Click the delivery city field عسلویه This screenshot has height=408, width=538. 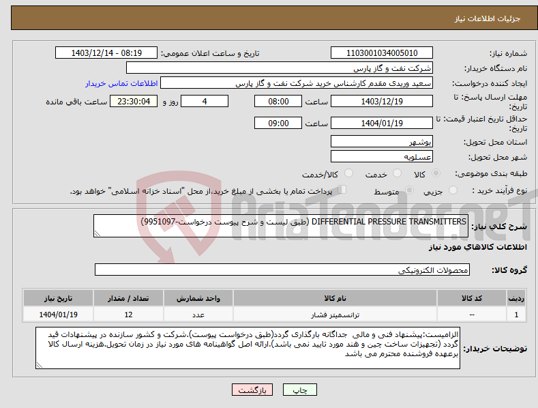(x=382, y=156)
